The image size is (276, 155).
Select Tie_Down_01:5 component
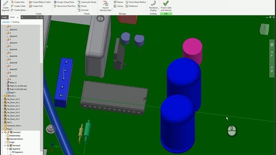click(x=13, y=112)
